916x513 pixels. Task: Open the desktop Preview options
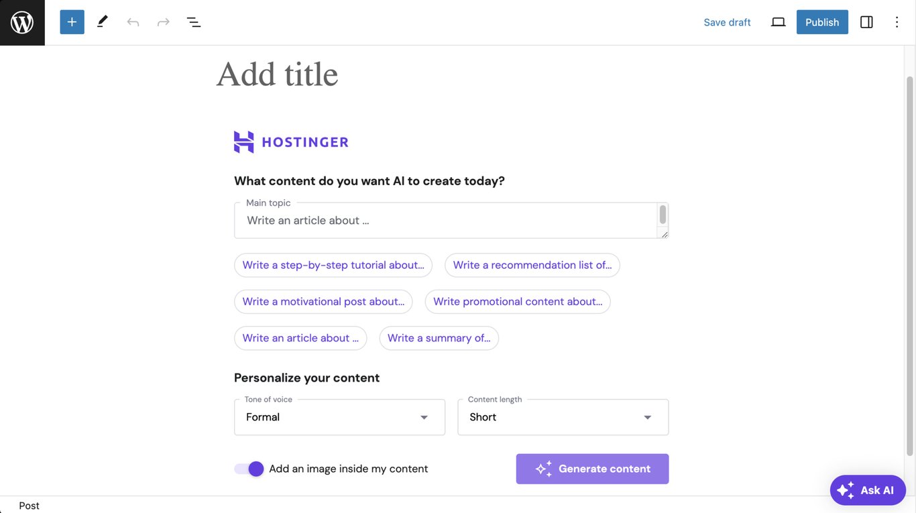777,21
